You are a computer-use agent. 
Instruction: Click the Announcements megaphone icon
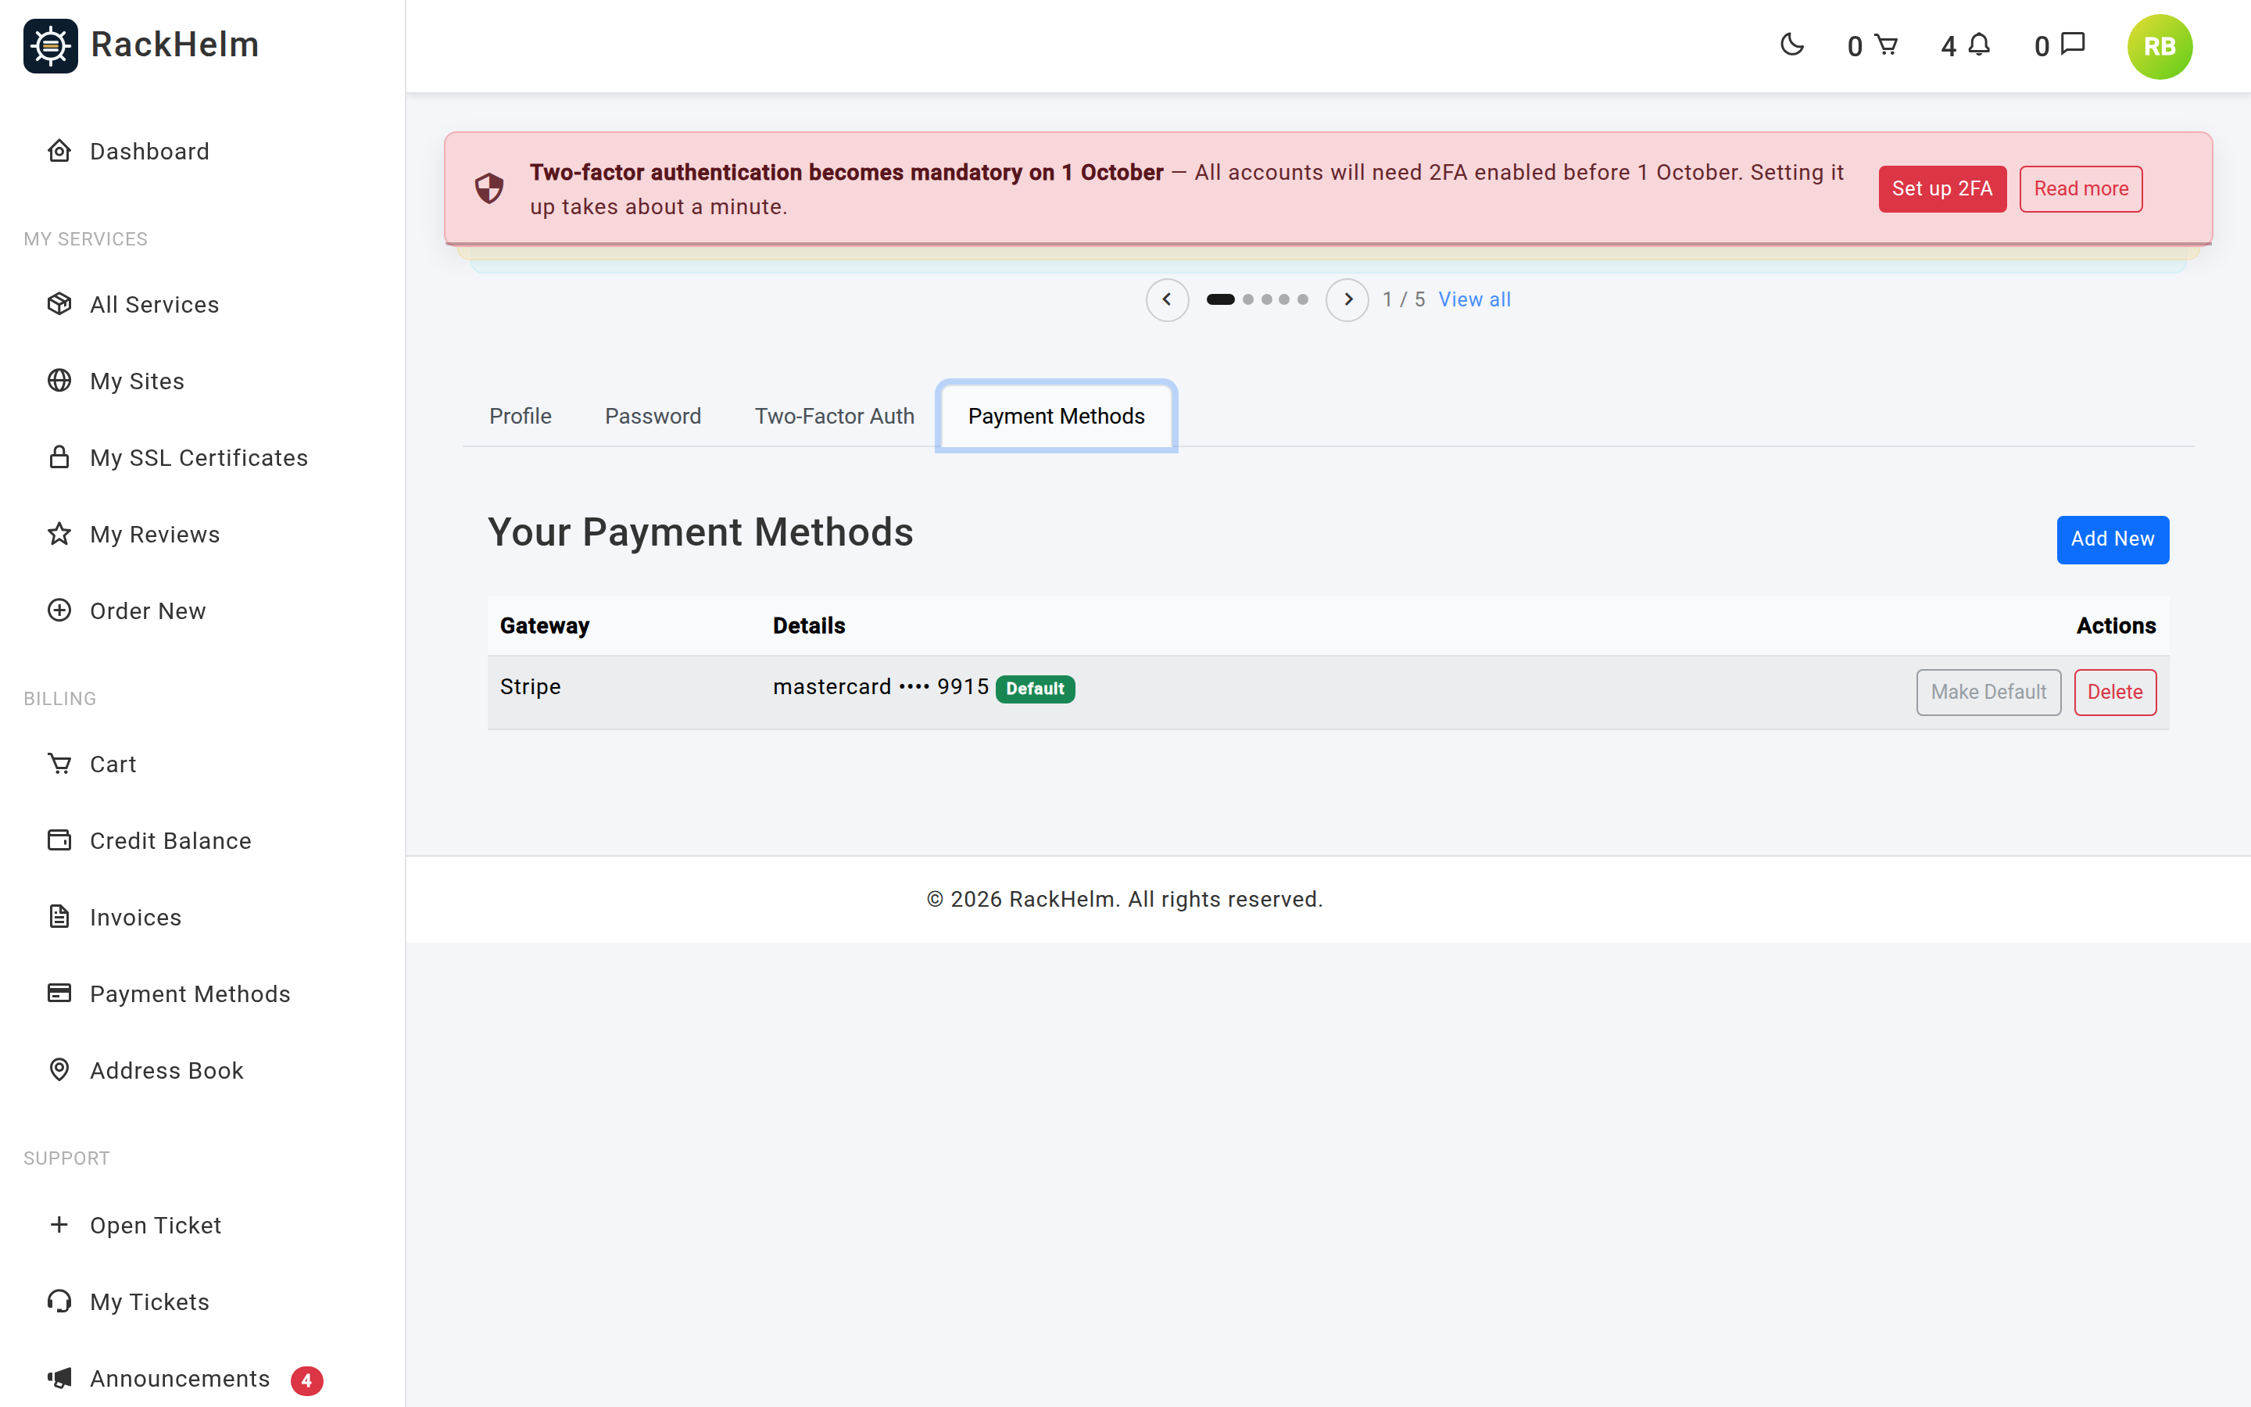click(x=59, y=1378)
